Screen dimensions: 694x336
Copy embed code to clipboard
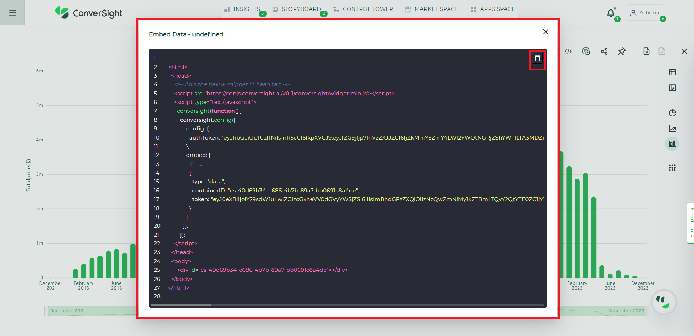pyautogui.click(x=537, y=58)
